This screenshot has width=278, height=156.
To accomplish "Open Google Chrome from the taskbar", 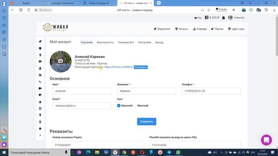I will [124, 152].
